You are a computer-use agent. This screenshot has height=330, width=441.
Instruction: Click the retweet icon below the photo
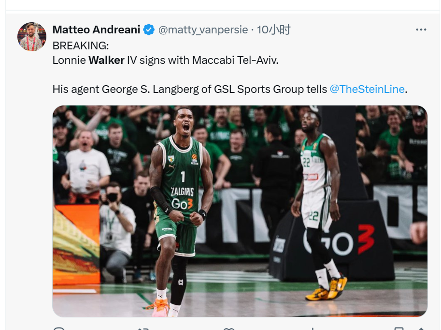[x=143, y=329]
